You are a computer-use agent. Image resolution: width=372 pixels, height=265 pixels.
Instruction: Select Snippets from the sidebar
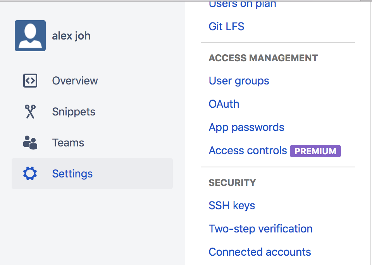[x=74, y=112]
